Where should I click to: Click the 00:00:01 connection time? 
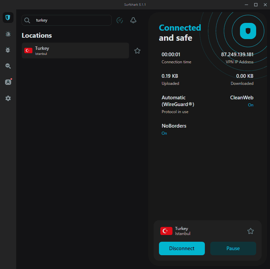click(x=171, y=55)
